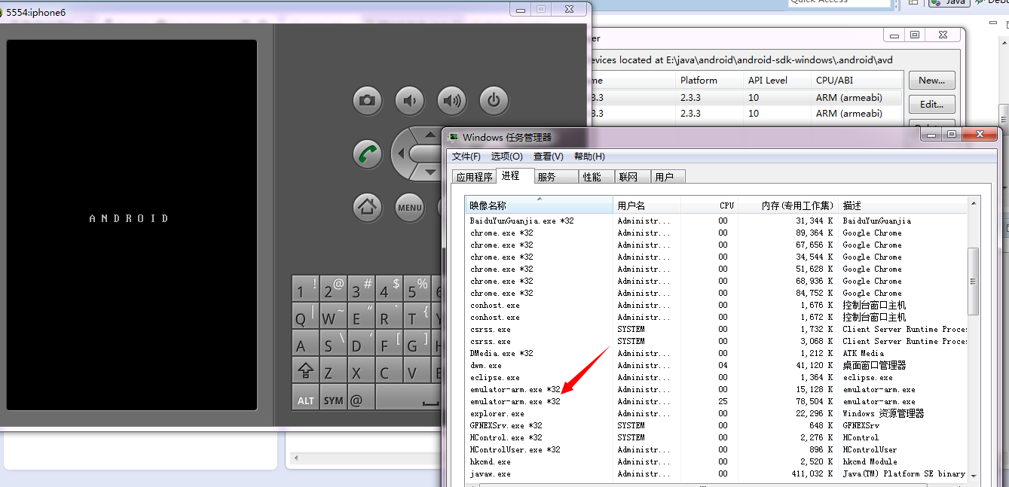Open the 查看(V) menu in Task Manager

(548, 157)
